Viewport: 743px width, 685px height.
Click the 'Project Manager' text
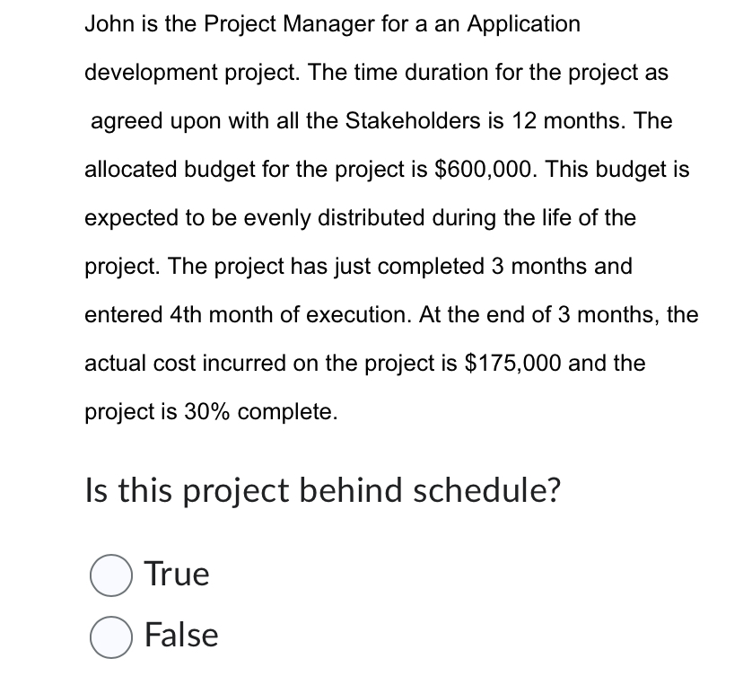pyautogui.click(x=287, y=24)
